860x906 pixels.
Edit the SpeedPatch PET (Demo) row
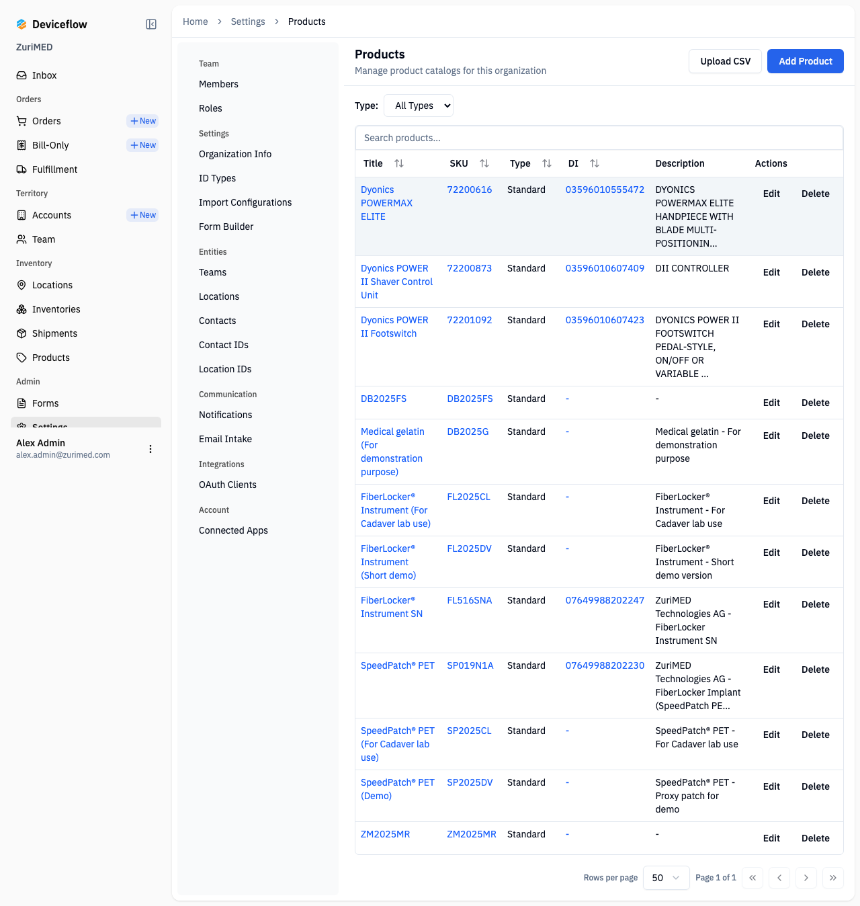771,786
